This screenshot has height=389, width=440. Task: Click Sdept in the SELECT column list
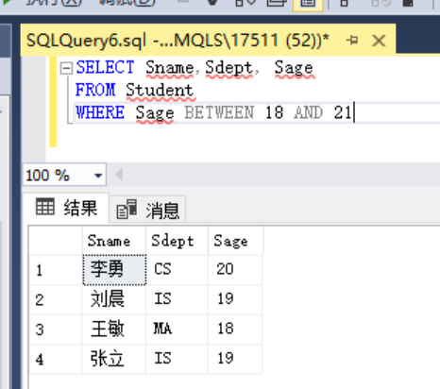click(229, 68)
